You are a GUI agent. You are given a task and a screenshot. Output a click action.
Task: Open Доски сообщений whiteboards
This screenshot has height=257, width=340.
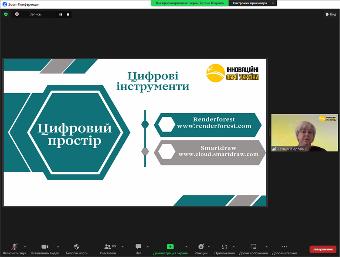coord(253,249)
